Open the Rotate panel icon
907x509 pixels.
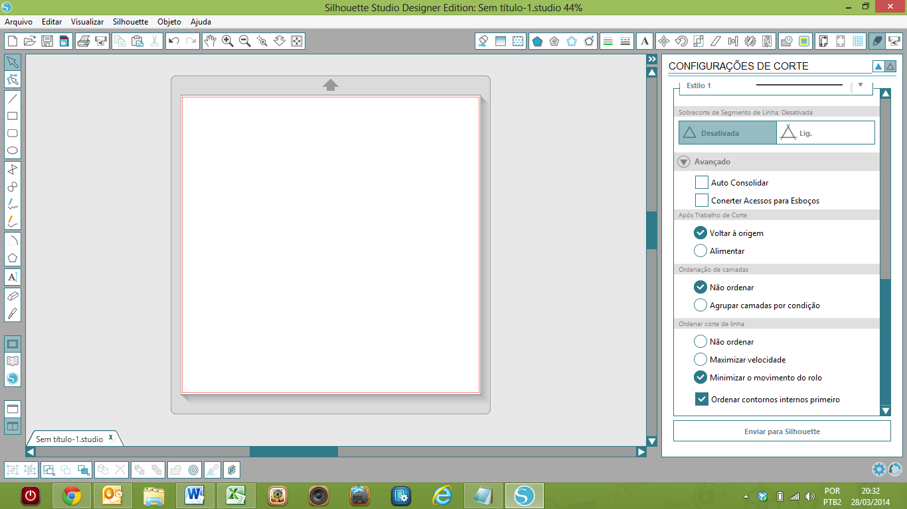[x=681, y=41]
